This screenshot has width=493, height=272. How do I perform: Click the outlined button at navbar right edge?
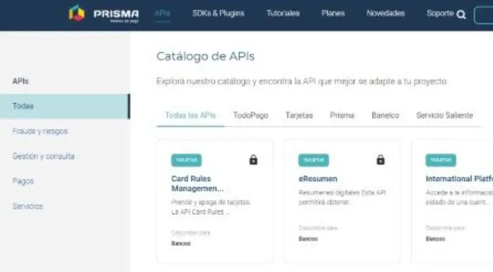pos(483,15)
